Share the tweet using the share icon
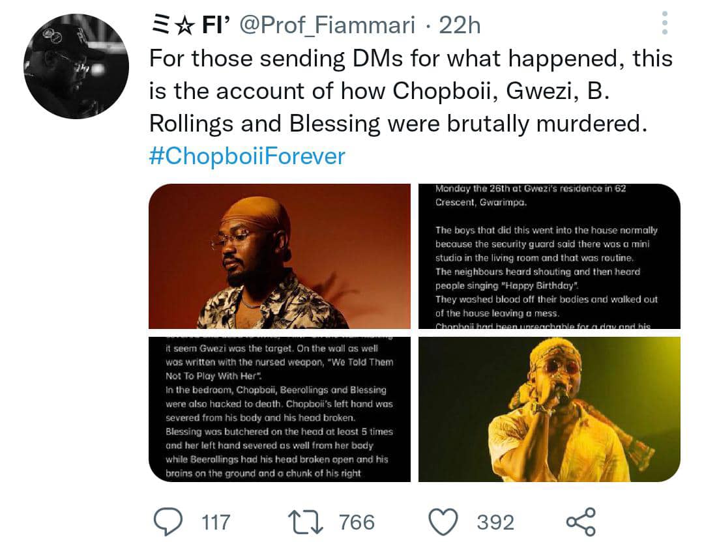Image resolution: width=704 pixels, height=542 pixels. 579,522
